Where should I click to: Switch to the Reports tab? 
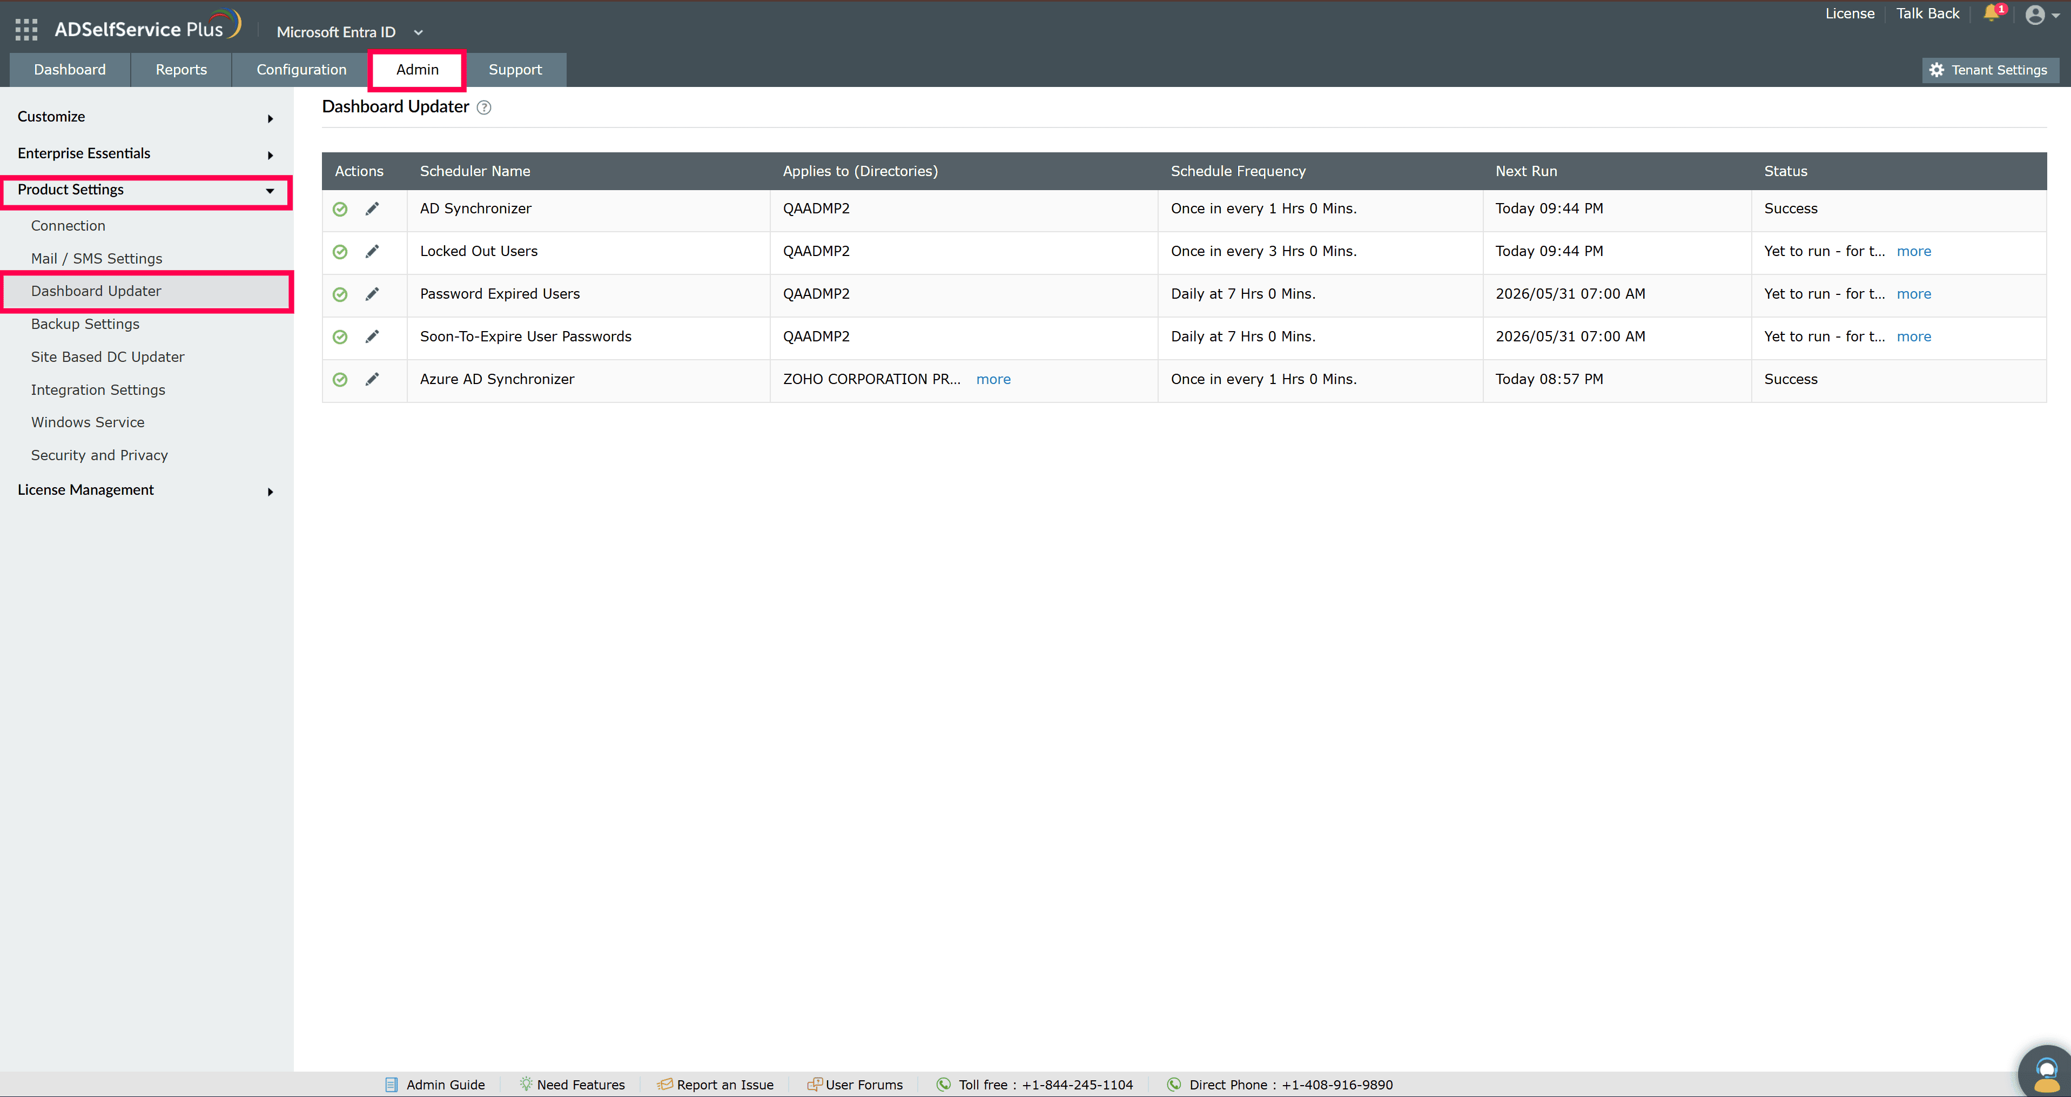[181, 70]
